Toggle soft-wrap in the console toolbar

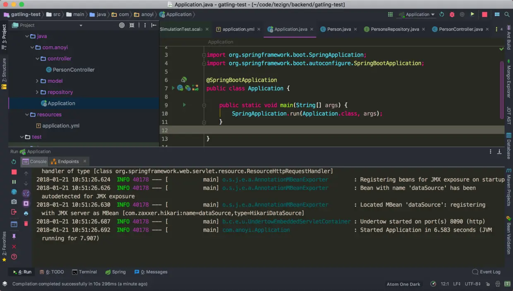click(x=26, y=193)
